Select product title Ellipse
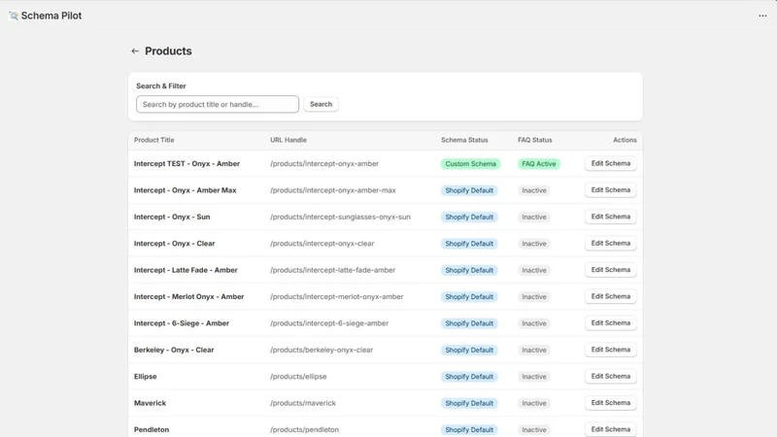The width and height of the screenshot is (777, 437). [x=145, y=377]
